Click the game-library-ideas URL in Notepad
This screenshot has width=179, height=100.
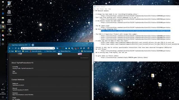[124, 57]
